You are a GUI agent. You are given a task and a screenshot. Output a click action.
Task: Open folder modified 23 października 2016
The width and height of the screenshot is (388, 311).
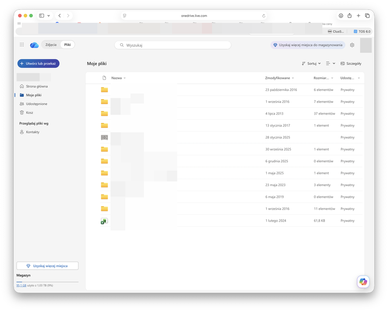[x=104, y=90]
